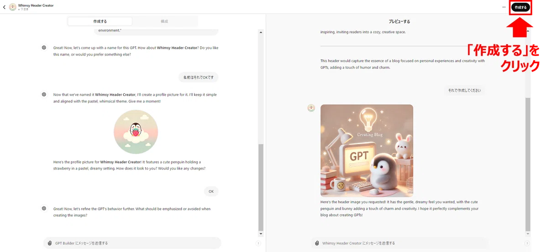The width and height of the screenshot is (548, 252).
Task: Click the left chat scrollbar thumb
Action: pos(261,187)
